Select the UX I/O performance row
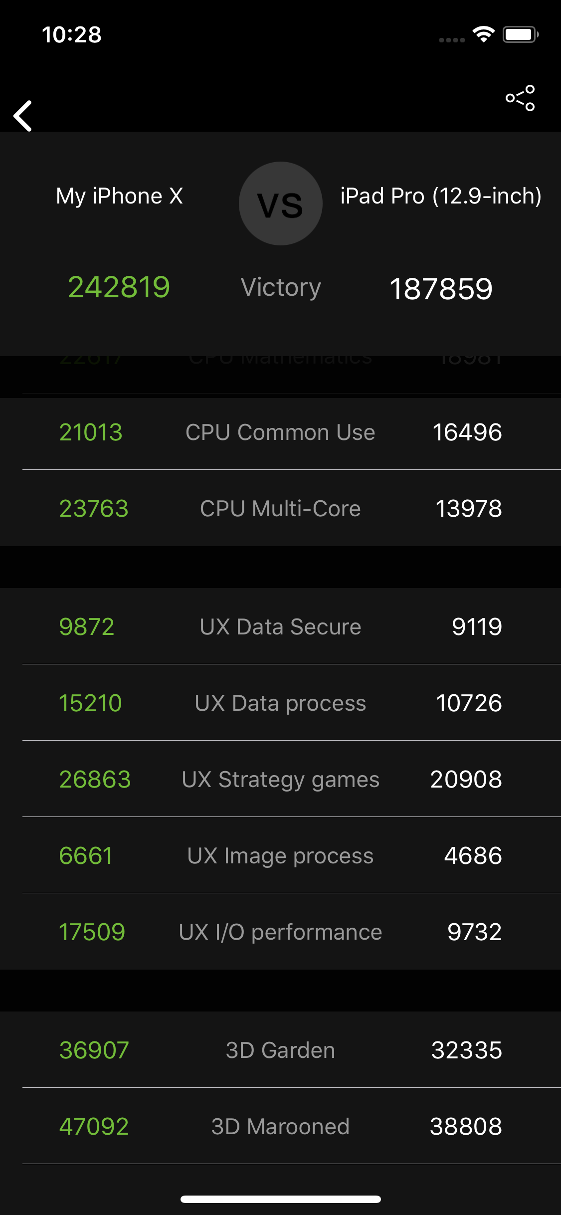This screenshot has width=561, height=1215. pos(281,932)
